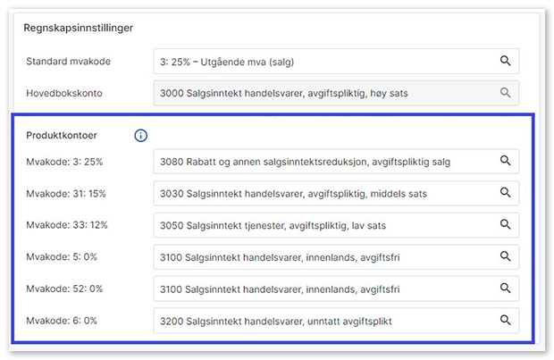Focus account field for Mvakode 52: 0%
This screenshot has width=554, height=360.
tap(322, 289)
